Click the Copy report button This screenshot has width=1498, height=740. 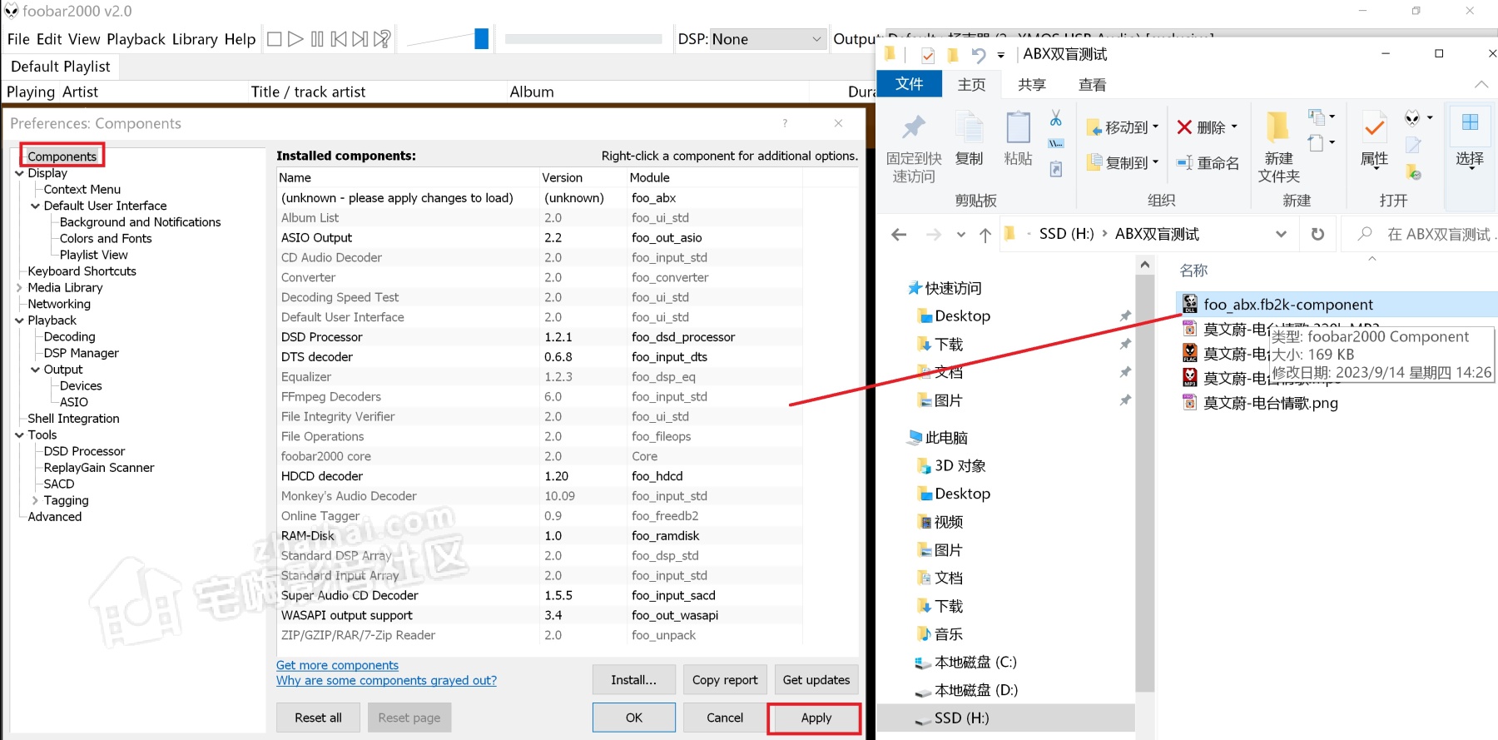[725, 680]
